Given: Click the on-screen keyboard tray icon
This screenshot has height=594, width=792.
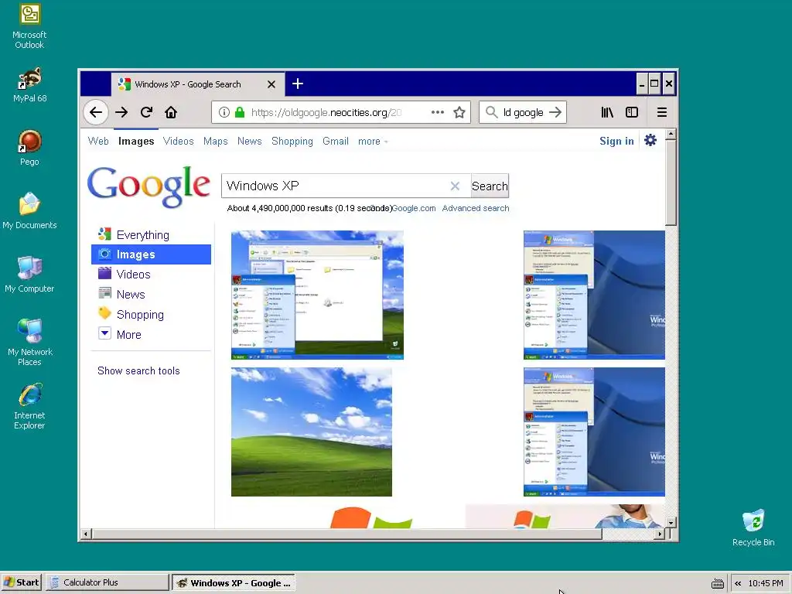Looking at the screenshot, I should click(717, 583).
